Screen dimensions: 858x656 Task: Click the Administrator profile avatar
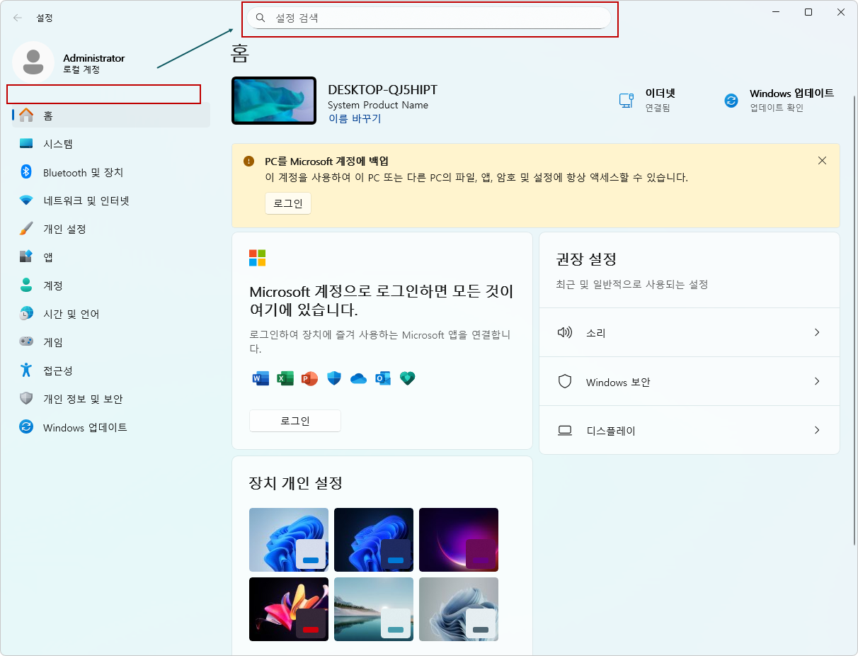[x=33, y=62]
